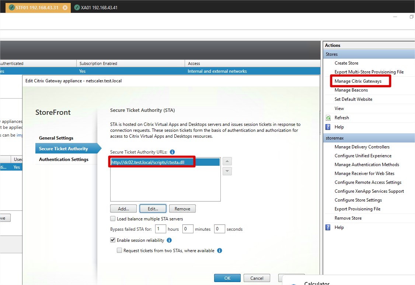The width and height of the screenshot is (415, 285).
Task: Open Manage Authentication Methods
Action: point(367,165)
